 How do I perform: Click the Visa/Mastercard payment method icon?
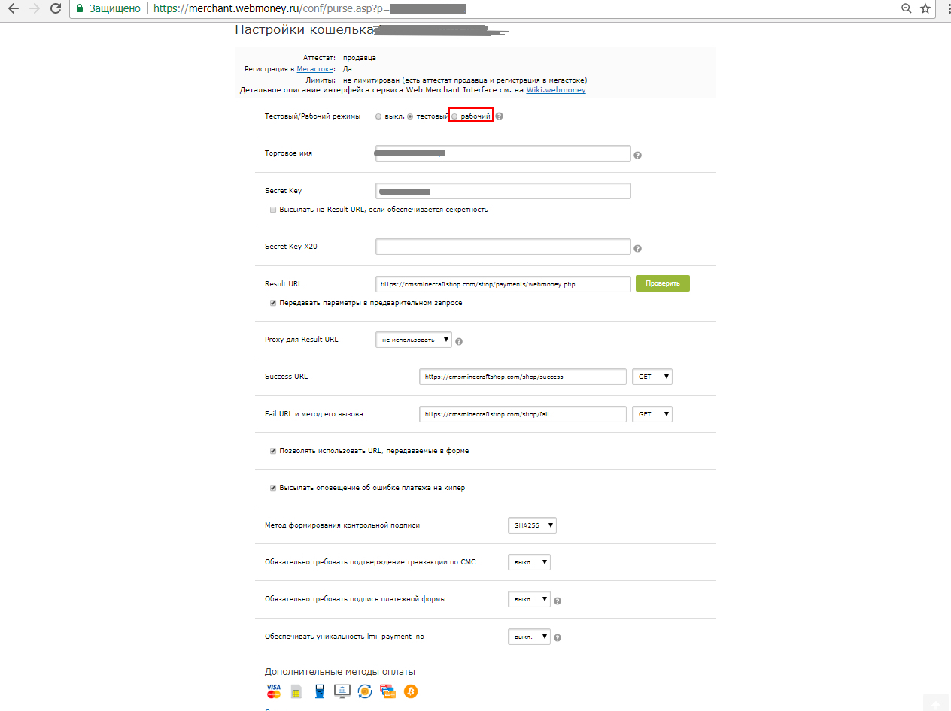[273, 691]
